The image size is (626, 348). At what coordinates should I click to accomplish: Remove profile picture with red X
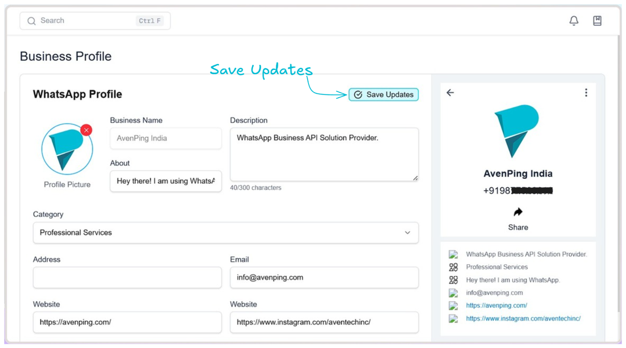point(86,130)
